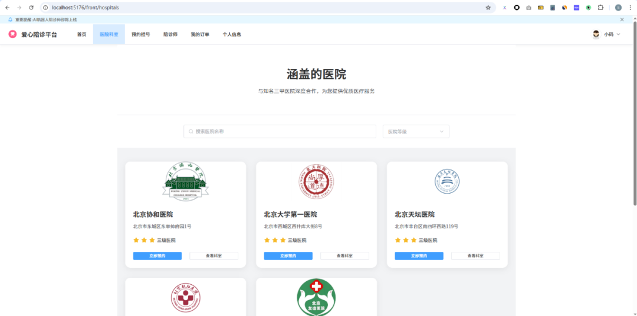Open the yellow terminal extension icon

541,8
